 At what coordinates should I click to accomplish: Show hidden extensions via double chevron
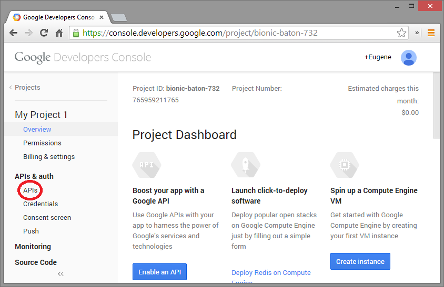417,33
